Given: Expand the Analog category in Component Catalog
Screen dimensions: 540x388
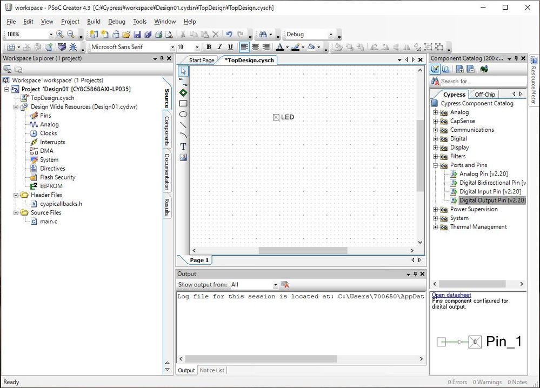Looking at the screenshot, I should coord(436,112).
